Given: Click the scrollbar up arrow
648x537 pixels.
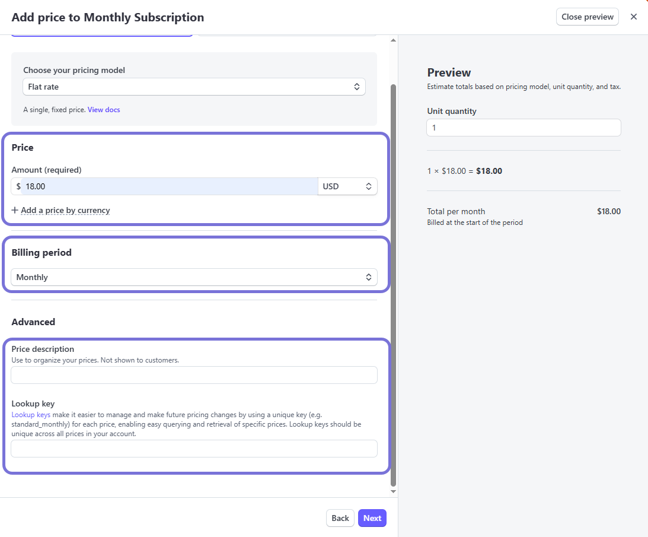Looking at the screenshot, I should tap(392, 40).
